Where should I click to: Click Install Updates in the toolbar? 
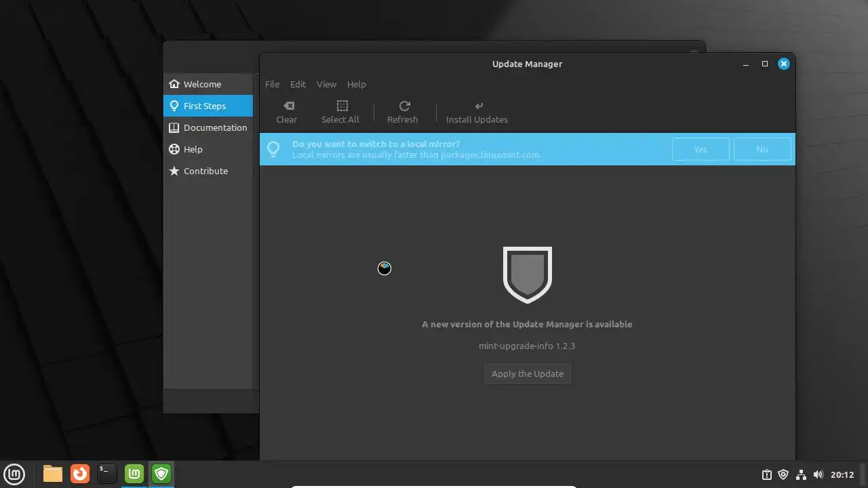point(477,113)
